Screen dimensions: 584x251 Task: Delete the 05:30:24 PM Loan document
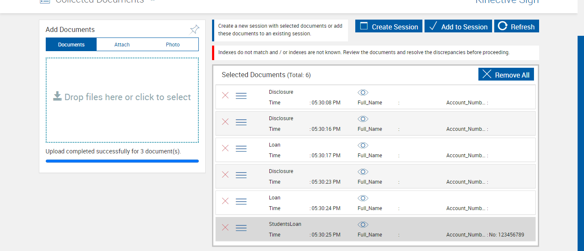[225, 201]
